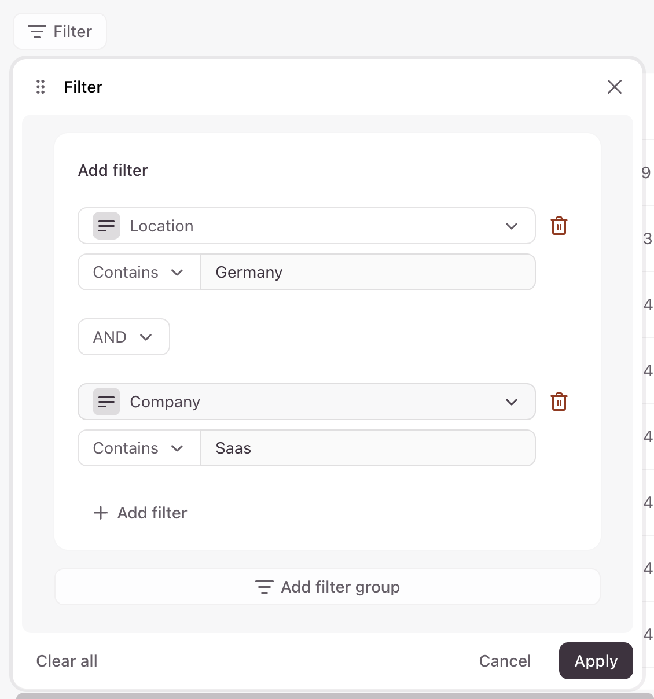Apply the configured filters
Image resolution: width=654 pixels, height=699 pixels.
pyautogui.click(x=596, y=661)
